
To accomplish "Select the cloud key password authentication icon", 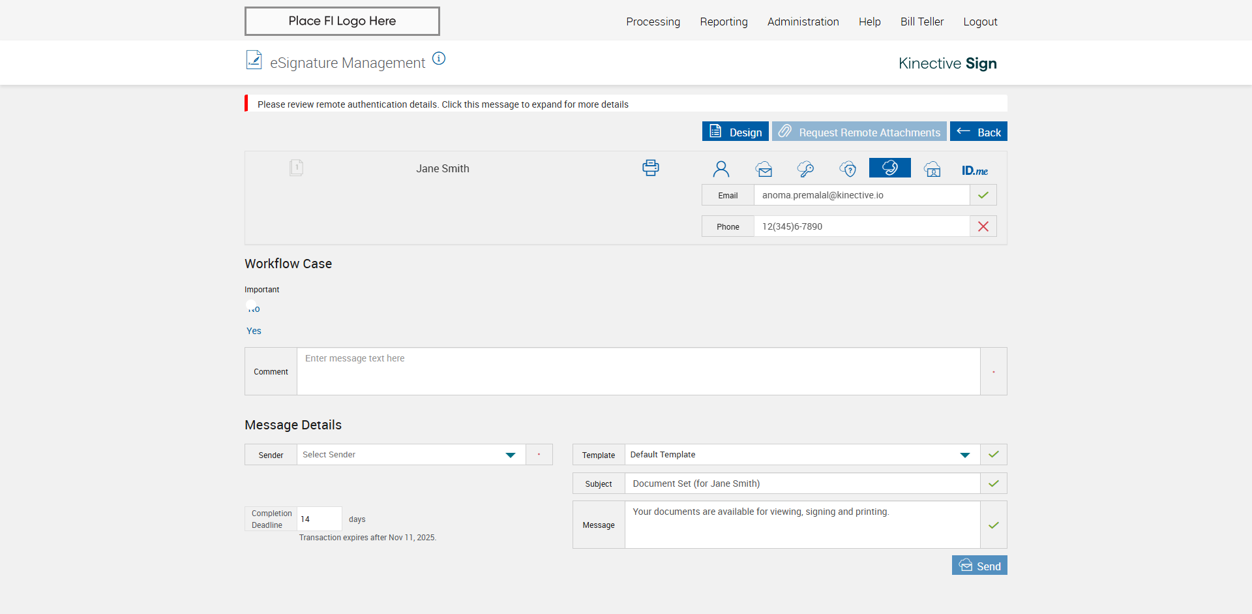I will coord(805,169).
